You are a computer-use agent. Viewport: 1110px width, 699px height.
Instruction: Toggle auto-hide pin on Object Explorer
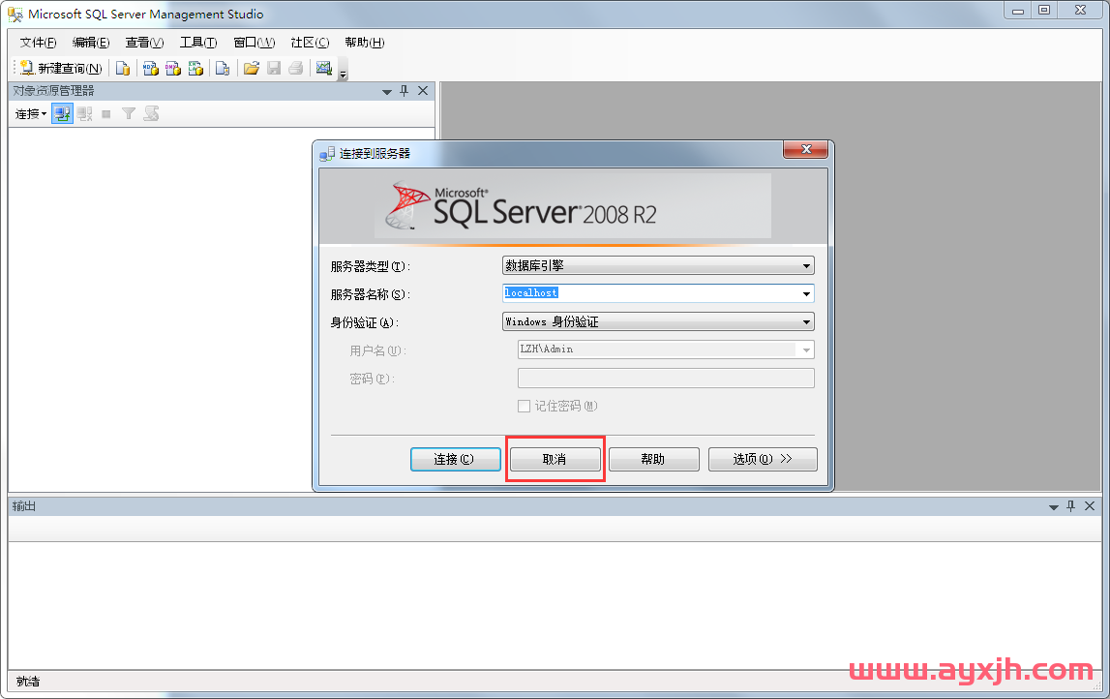[405, 91]
